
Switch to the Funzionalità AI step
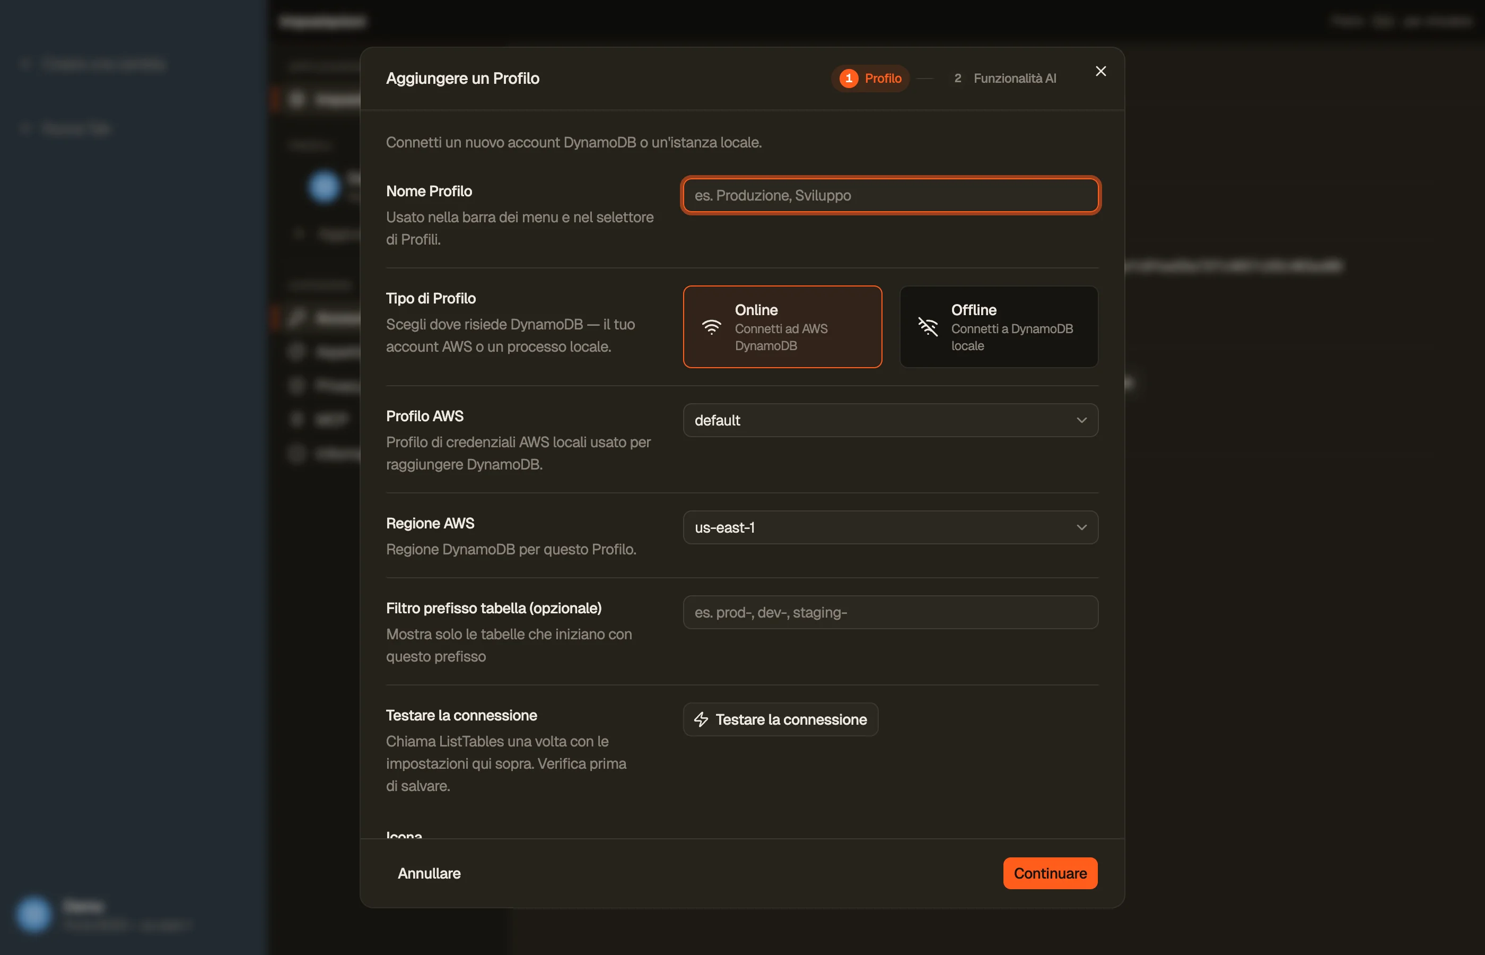click(x=1004, y=78)
